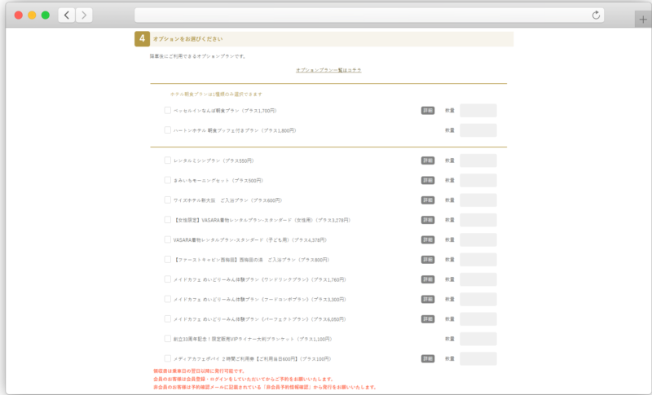
Task: Check ベッセルインなんば朝食プラン option
Action: click(x=168, y=111)
